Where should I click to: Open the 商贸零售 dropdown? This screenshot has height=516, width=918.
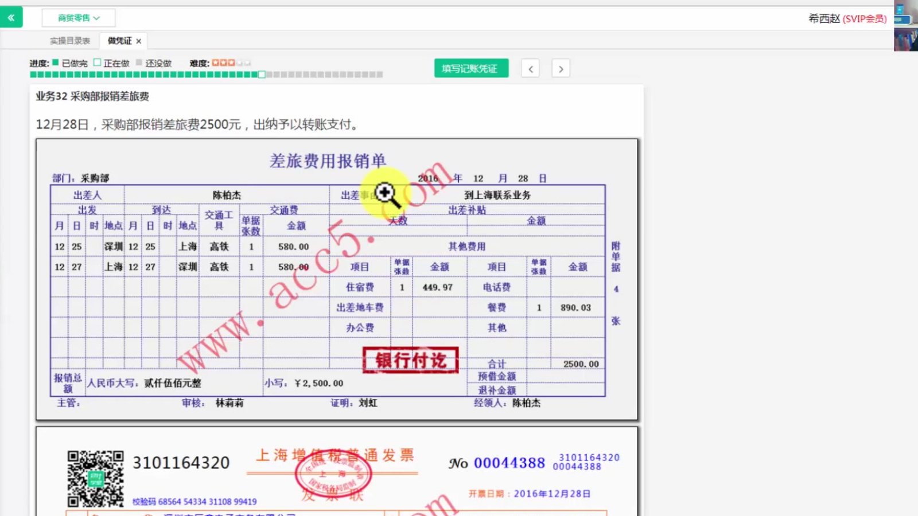[x=79, y=18]
